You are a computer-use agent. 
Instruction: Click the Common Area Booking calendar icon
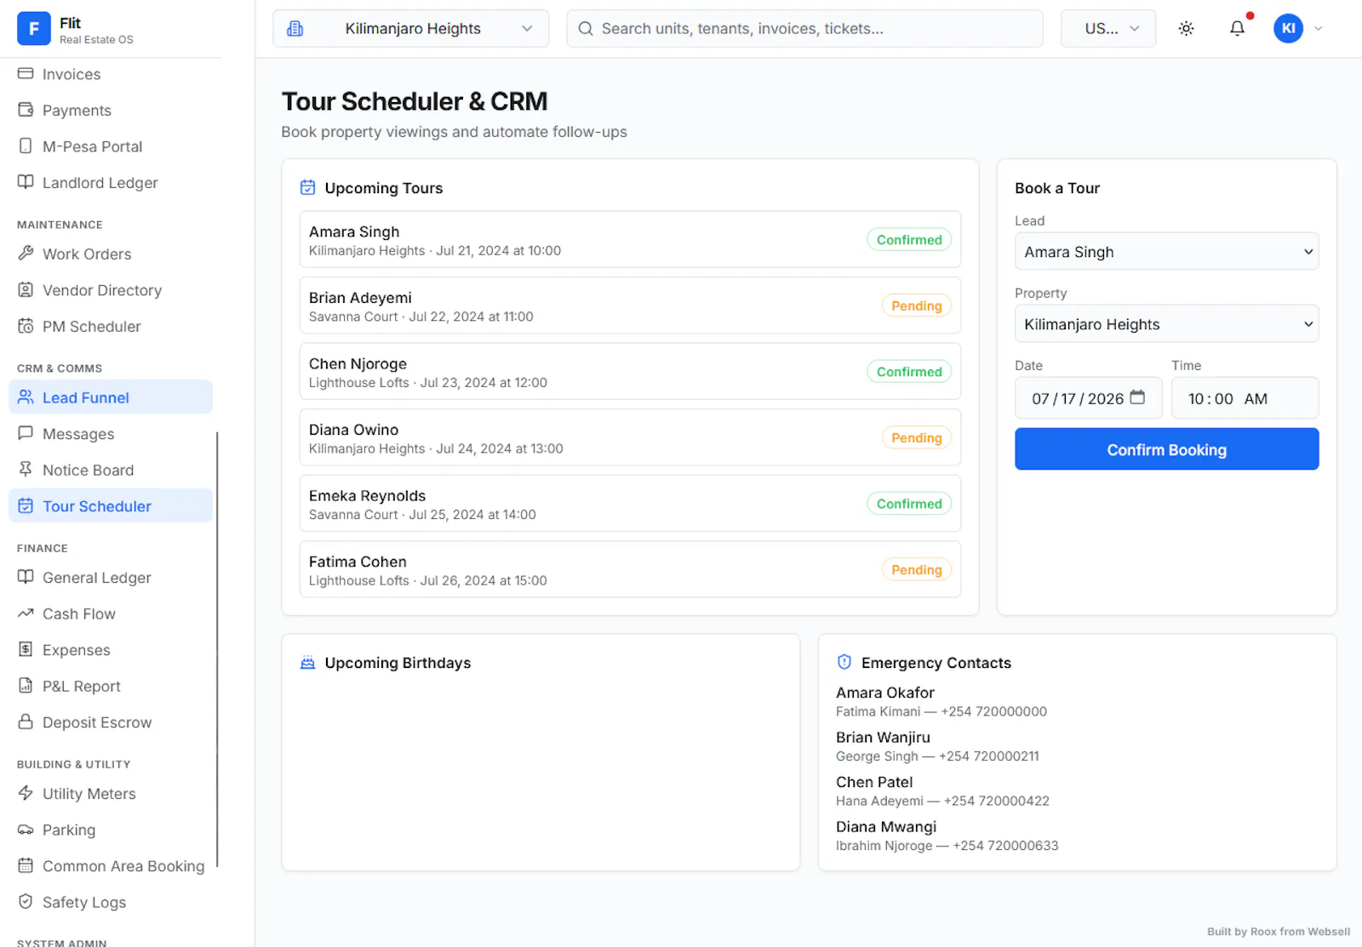(26, 865)
